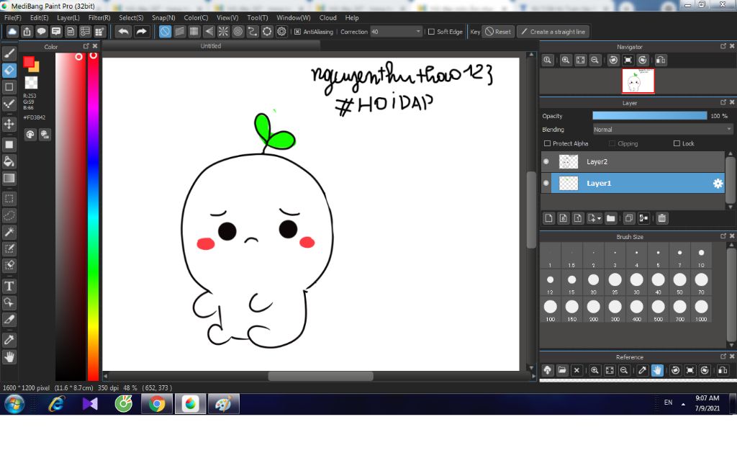Screen dimensions: 737x476
Task: Click the Redo arrow
Action: [141, 32]
